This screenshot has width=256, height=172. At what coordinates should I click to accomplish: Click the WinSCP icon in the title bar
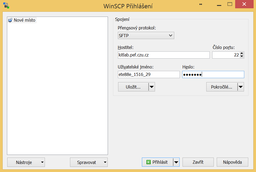tap(6, 5)
